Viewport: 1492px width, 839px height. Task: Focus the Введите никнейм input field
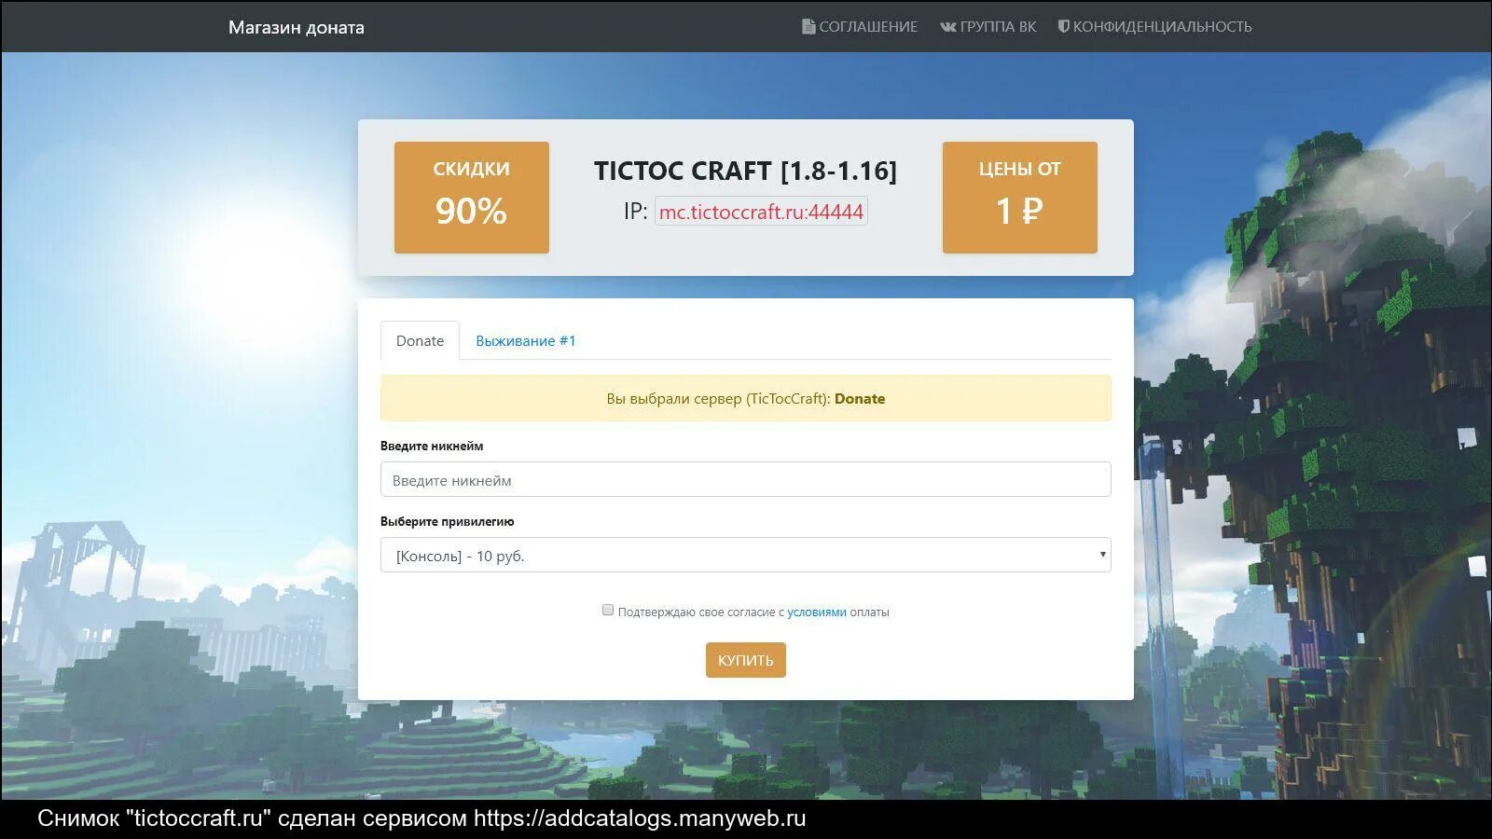point(746,479)
